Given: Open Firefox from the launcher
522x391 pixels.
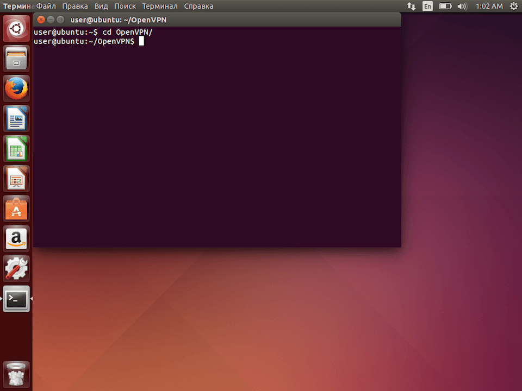Looking at the screenshot, I should [16, 88].
